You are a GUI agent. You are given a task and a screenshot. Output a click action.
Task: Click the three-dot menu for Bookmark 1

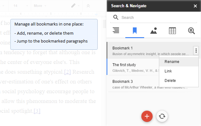coord(196,50)
